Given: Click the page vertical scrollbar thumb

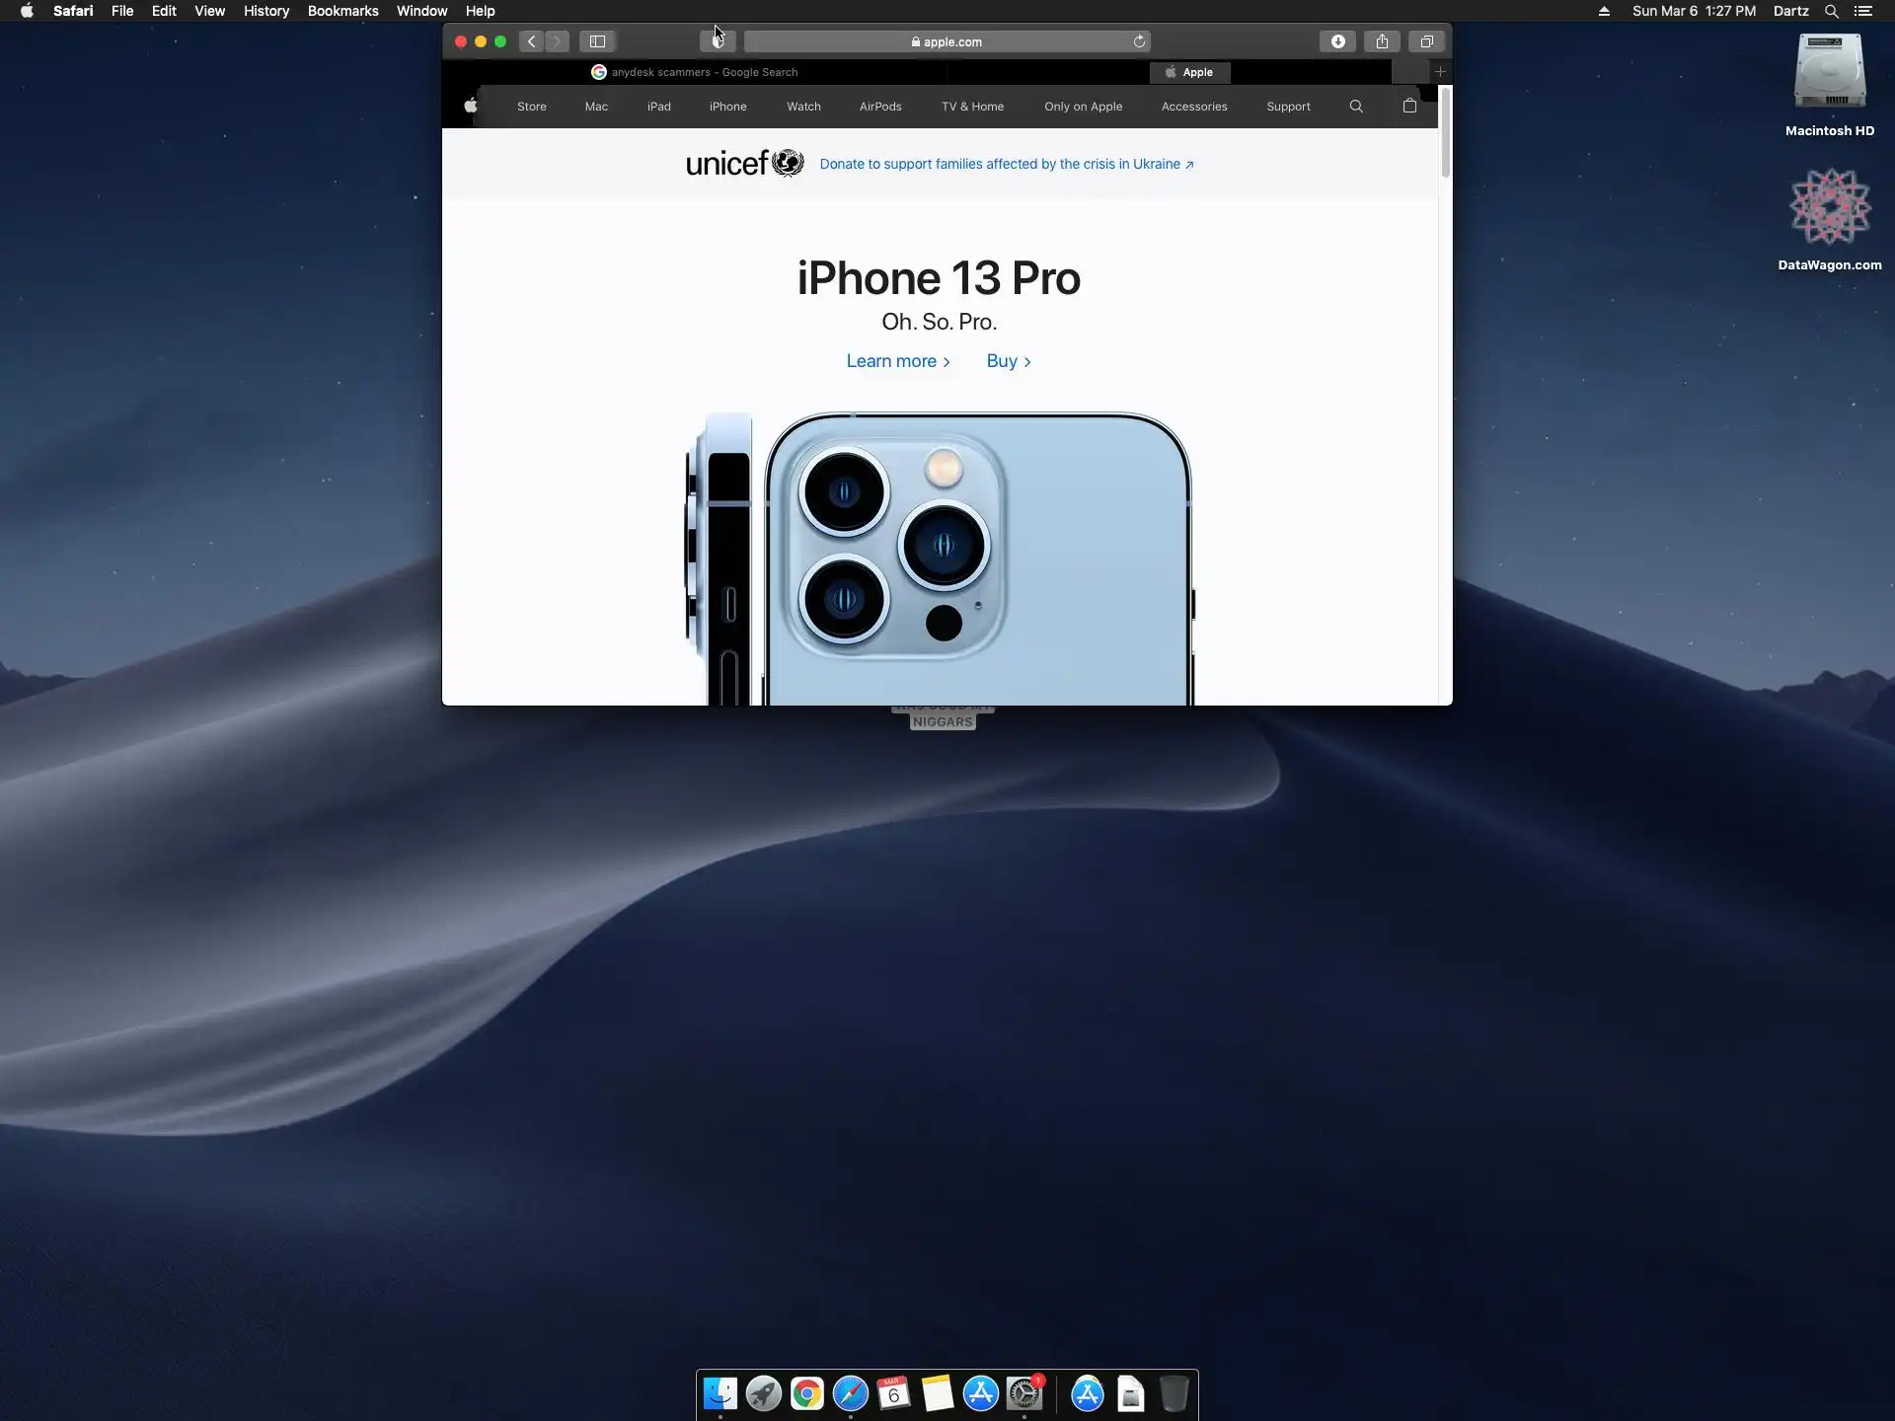Looking at the screenshot, I should 1445,132.
